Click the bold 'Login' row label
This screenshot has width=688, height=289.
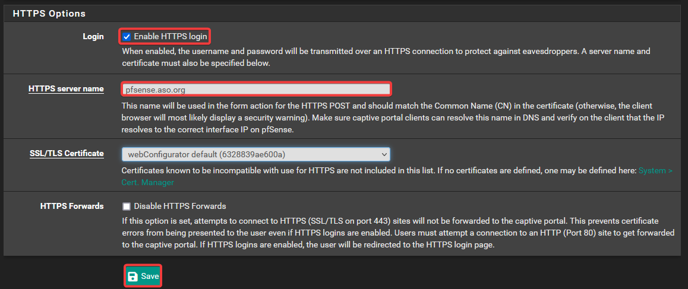tap(93, 37)
